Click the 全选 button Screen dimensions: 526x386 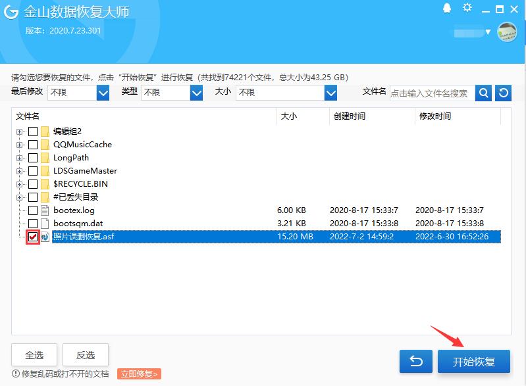click(34, 355)
